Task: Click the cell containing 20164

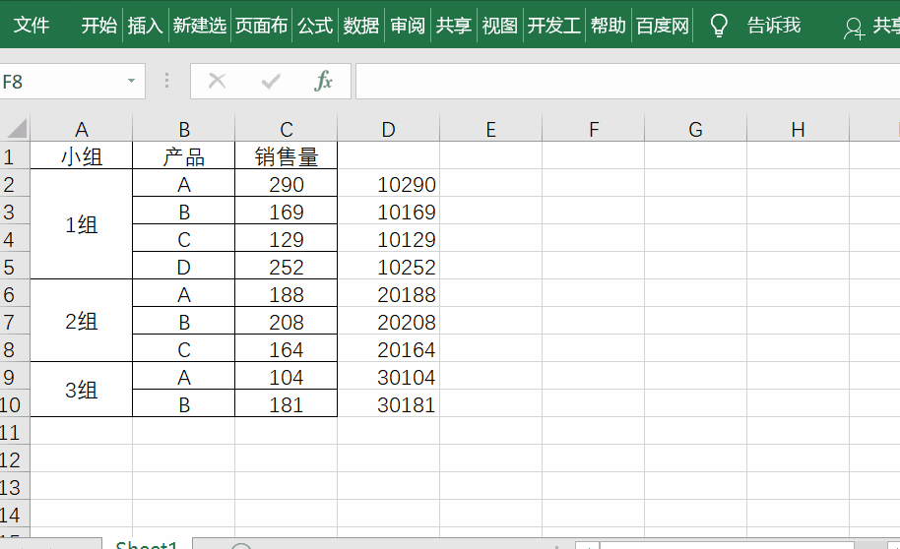Action: 389,349
